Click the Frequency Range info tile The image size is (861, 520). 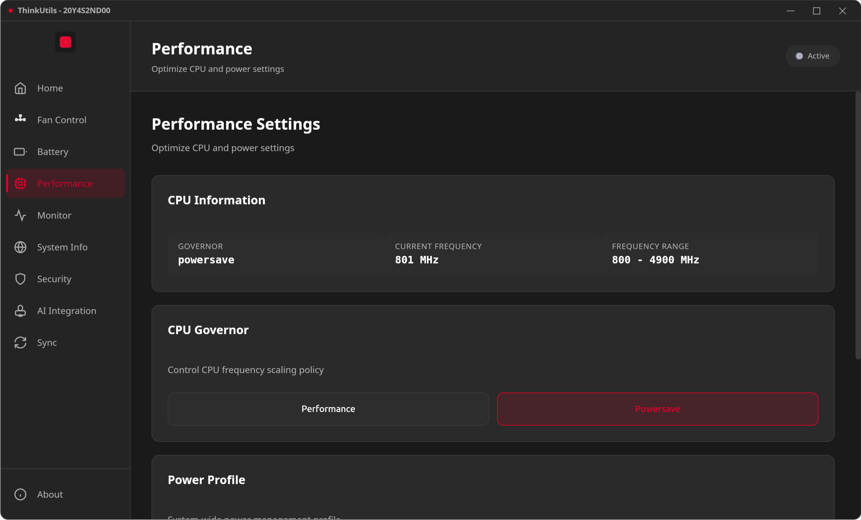click(x=709, y=254)
